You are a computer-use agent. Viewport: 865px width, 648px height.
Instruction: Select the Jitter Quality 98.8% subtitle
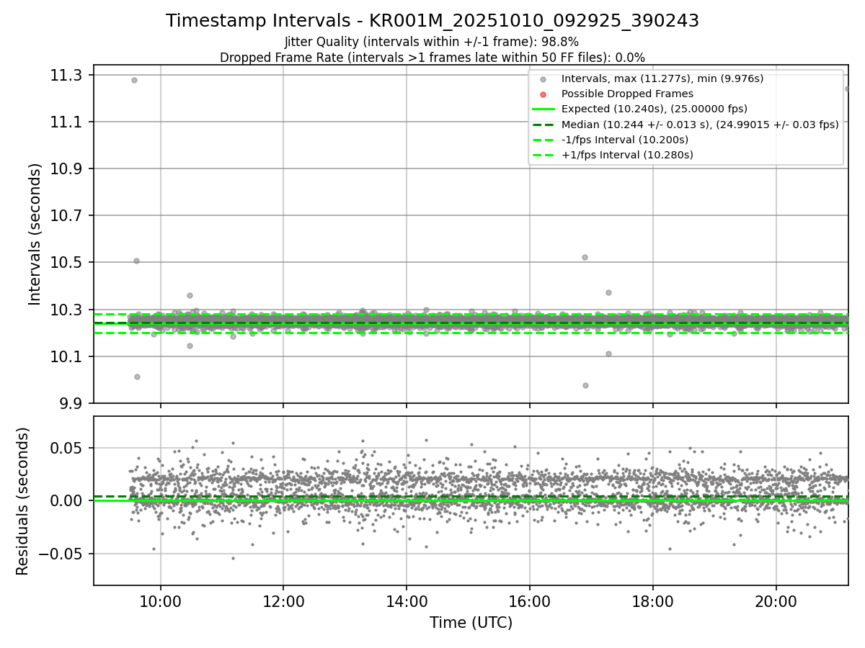432,42
